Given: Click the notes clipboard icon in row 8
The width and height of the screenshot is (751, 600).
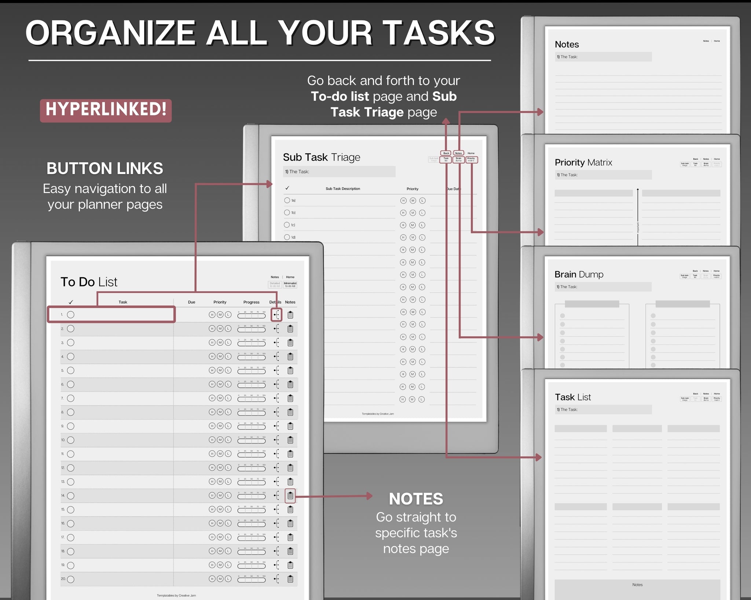Looking at the screenshot, I should point(290,412).
